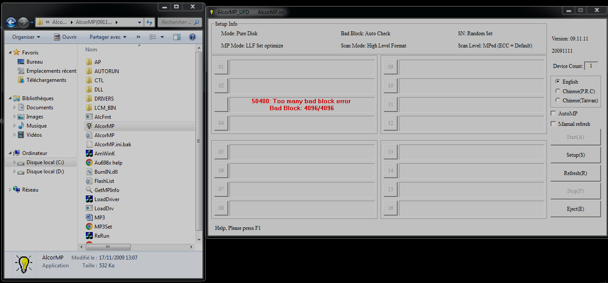Enable the Manual refresh checkbox
Screen dimensions: 608x283
553,124
